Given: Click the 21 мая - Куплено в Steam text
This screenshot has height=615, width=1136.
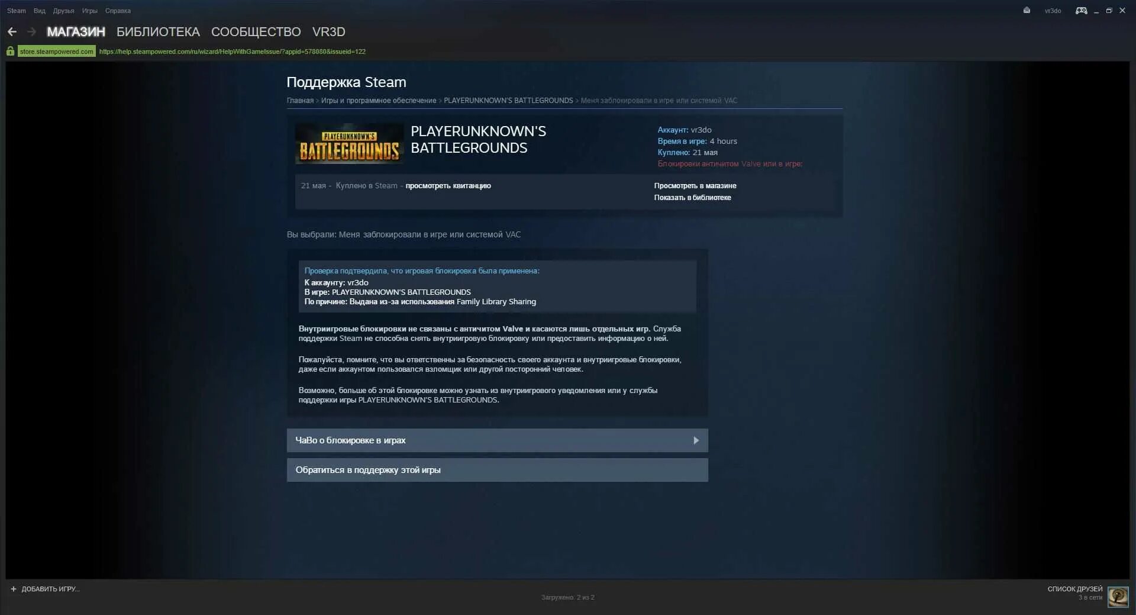Looking at the screenshot, I should [349, 186].
